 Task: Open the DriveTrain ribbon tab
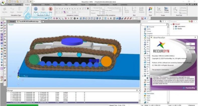click(x=74, y=5)
